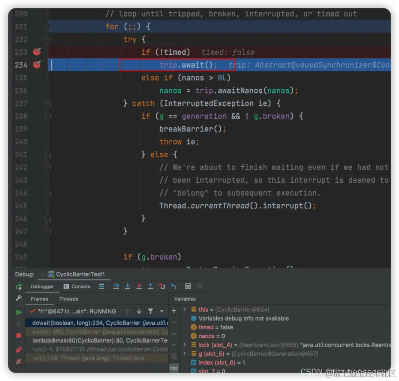View breakpoints double red circle icon
The height and width of the screenshot is (381, 399).
coord(19,350)
